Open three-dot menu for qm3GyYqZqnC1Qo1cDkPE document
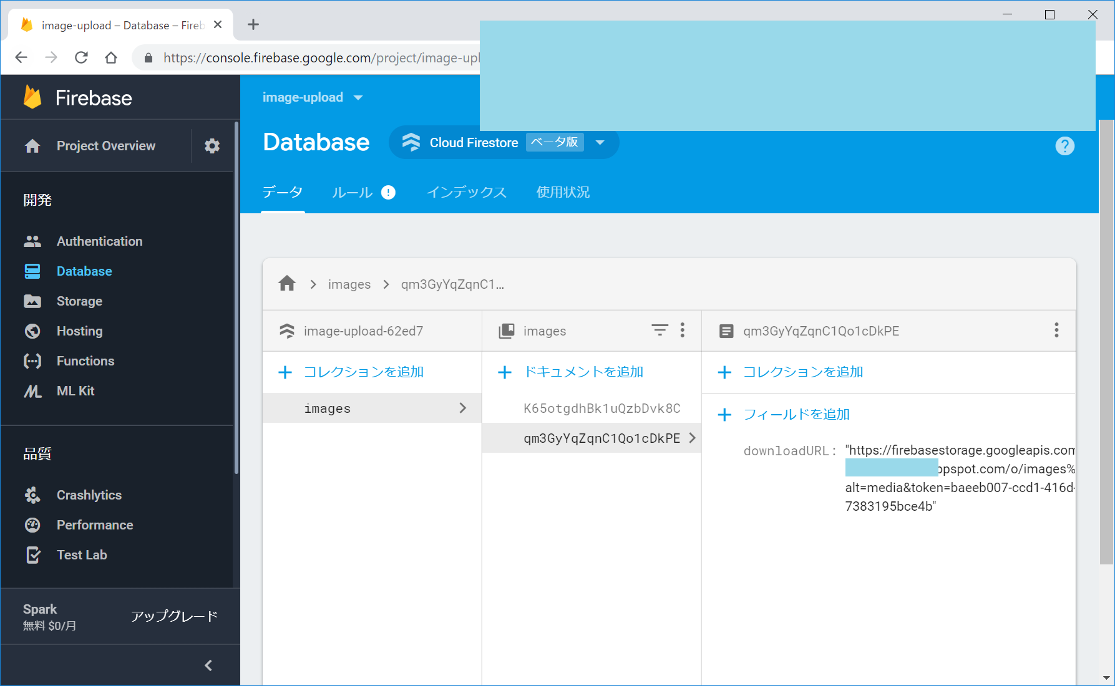 [x=1056, y=330]
